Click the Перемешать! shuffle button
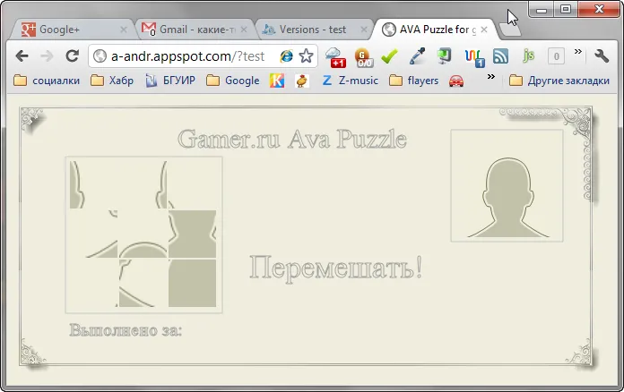Screen dimensions: 624x392 335,268
